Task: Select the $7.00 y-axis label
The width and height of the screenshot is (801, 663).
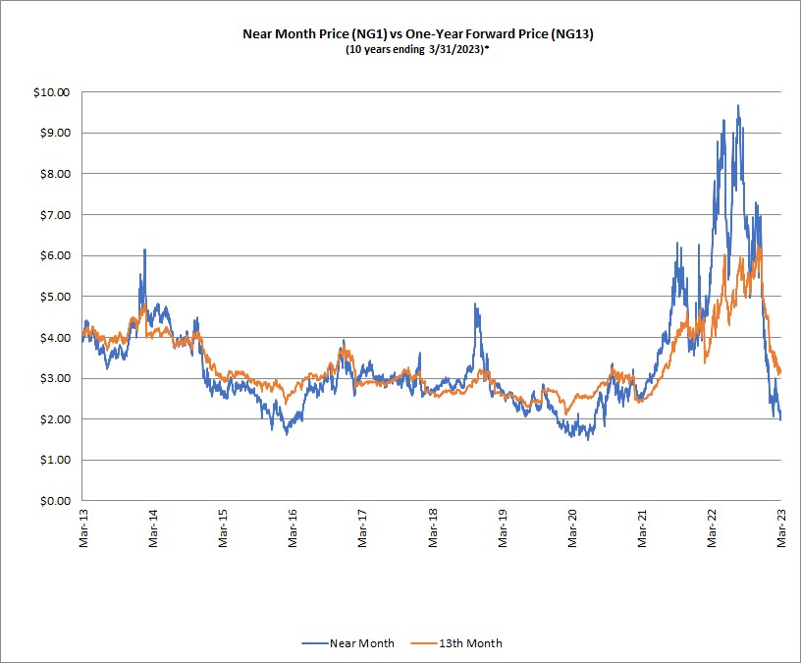Action: [54, 215]
